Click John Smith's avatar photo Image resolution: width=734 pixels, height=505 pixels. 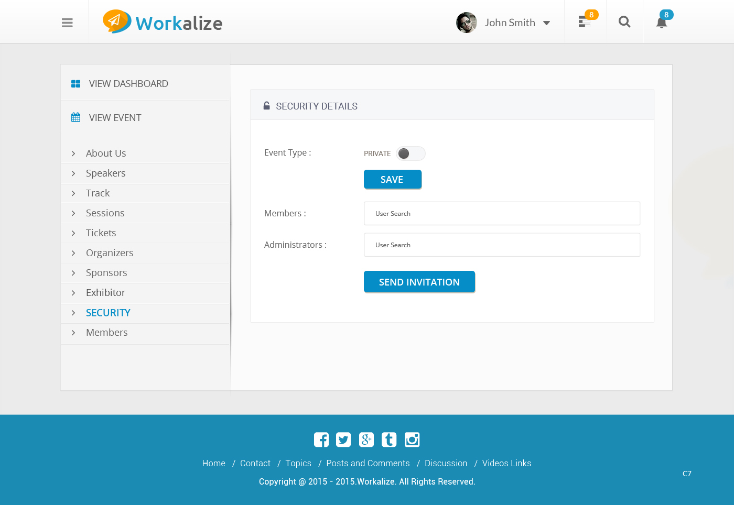[467, 23]
